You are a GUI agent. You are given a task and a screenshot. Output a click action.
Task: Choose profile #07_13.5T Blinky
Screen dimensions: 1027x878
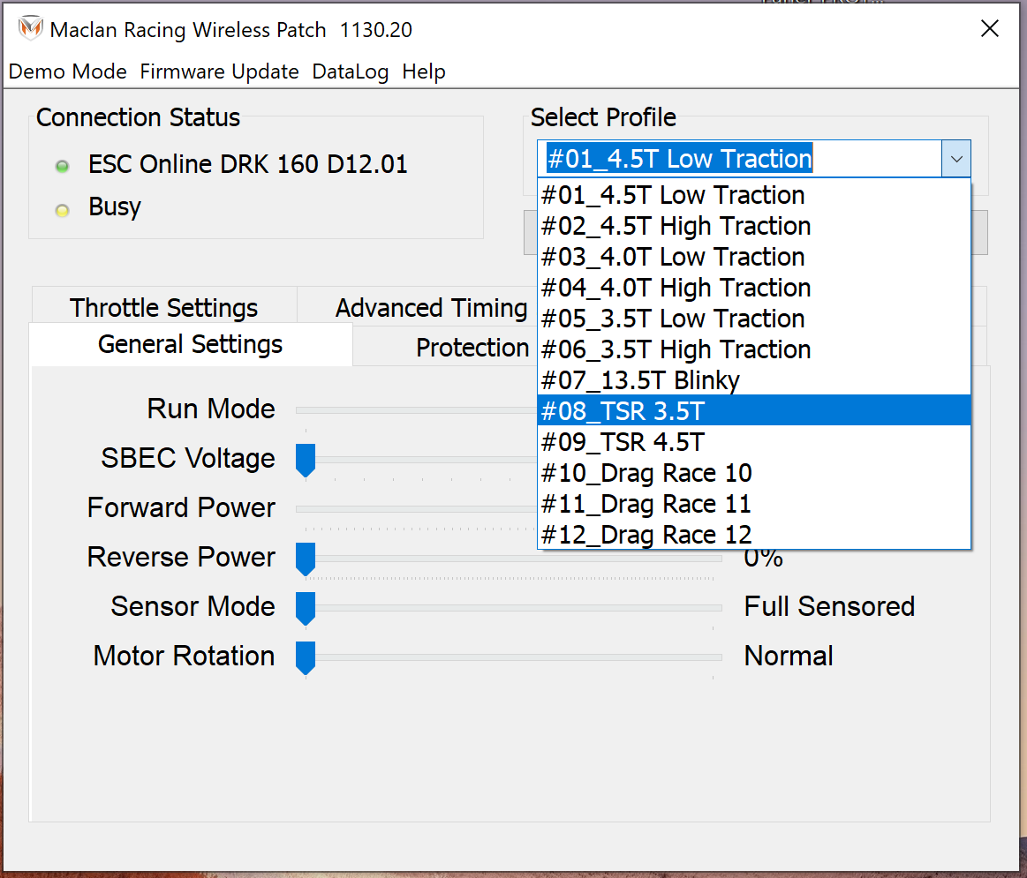click(x=754, y=380)
